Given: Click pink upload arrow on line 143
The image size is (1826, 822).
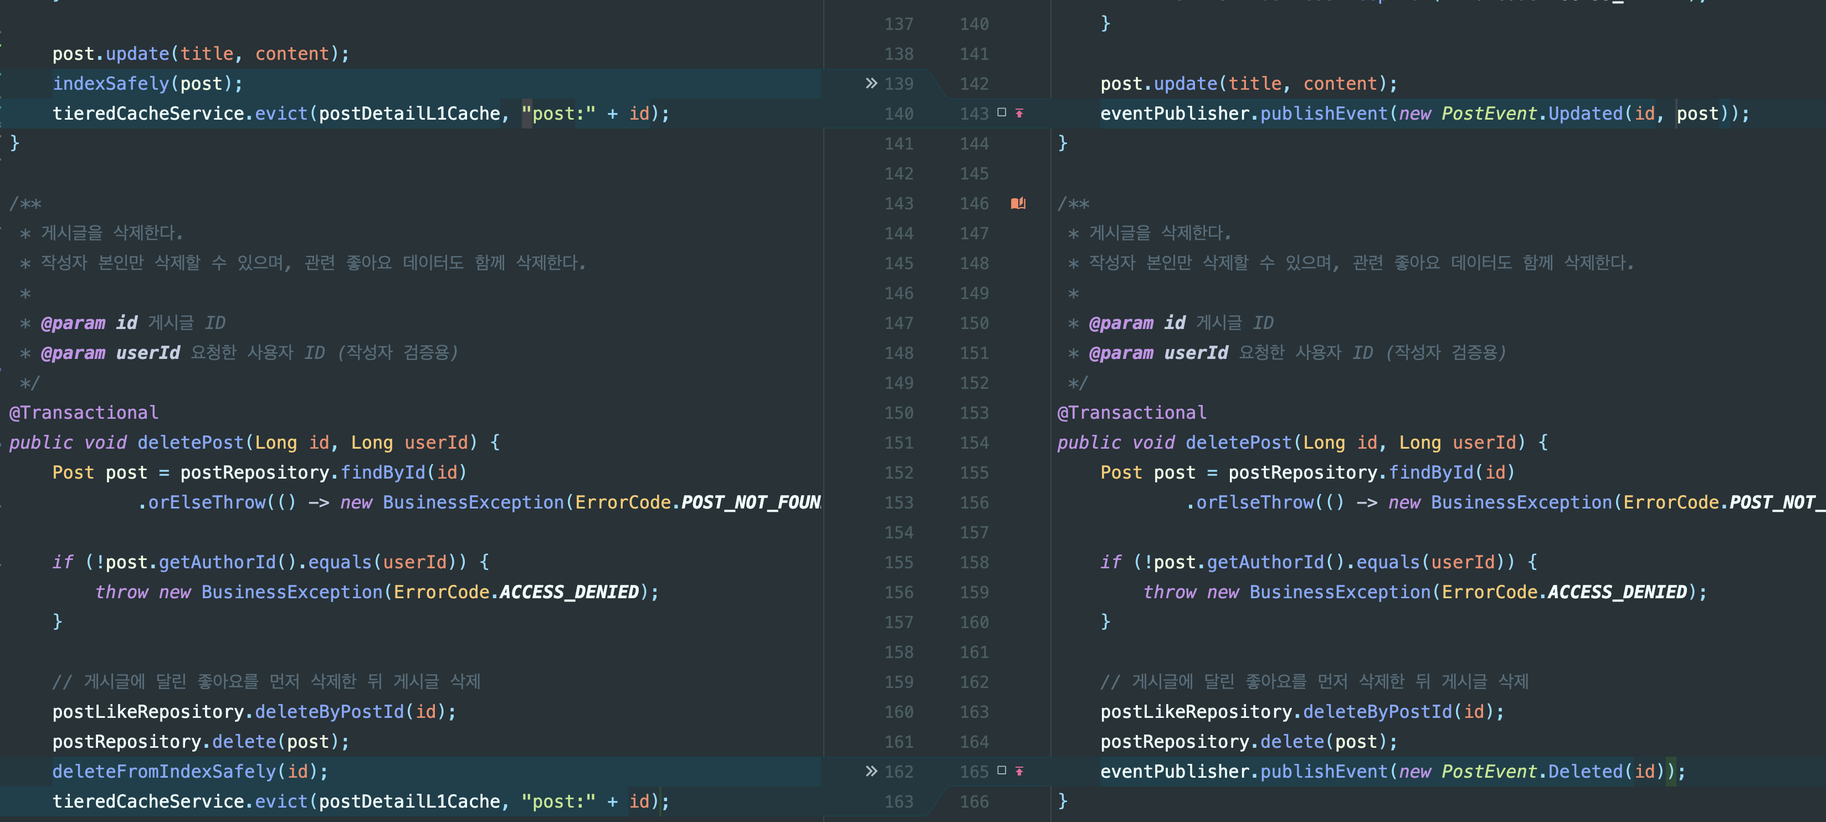Looking at the screenshot, I should point(1019,114).
